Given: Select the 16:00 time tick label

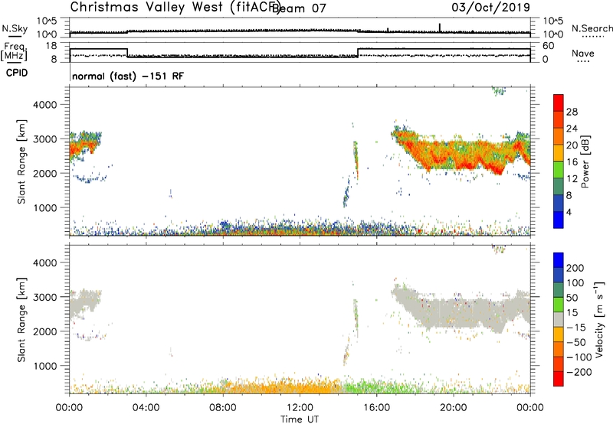Looking at the screenshot, I should [x=376, y=408].
